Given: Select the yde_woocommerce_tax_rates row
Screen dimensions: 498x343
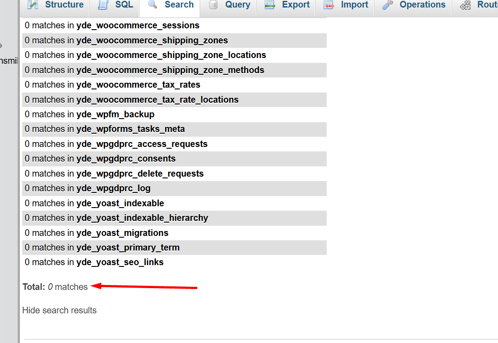Looking at the screenshot, I should [x=174, y=85].
